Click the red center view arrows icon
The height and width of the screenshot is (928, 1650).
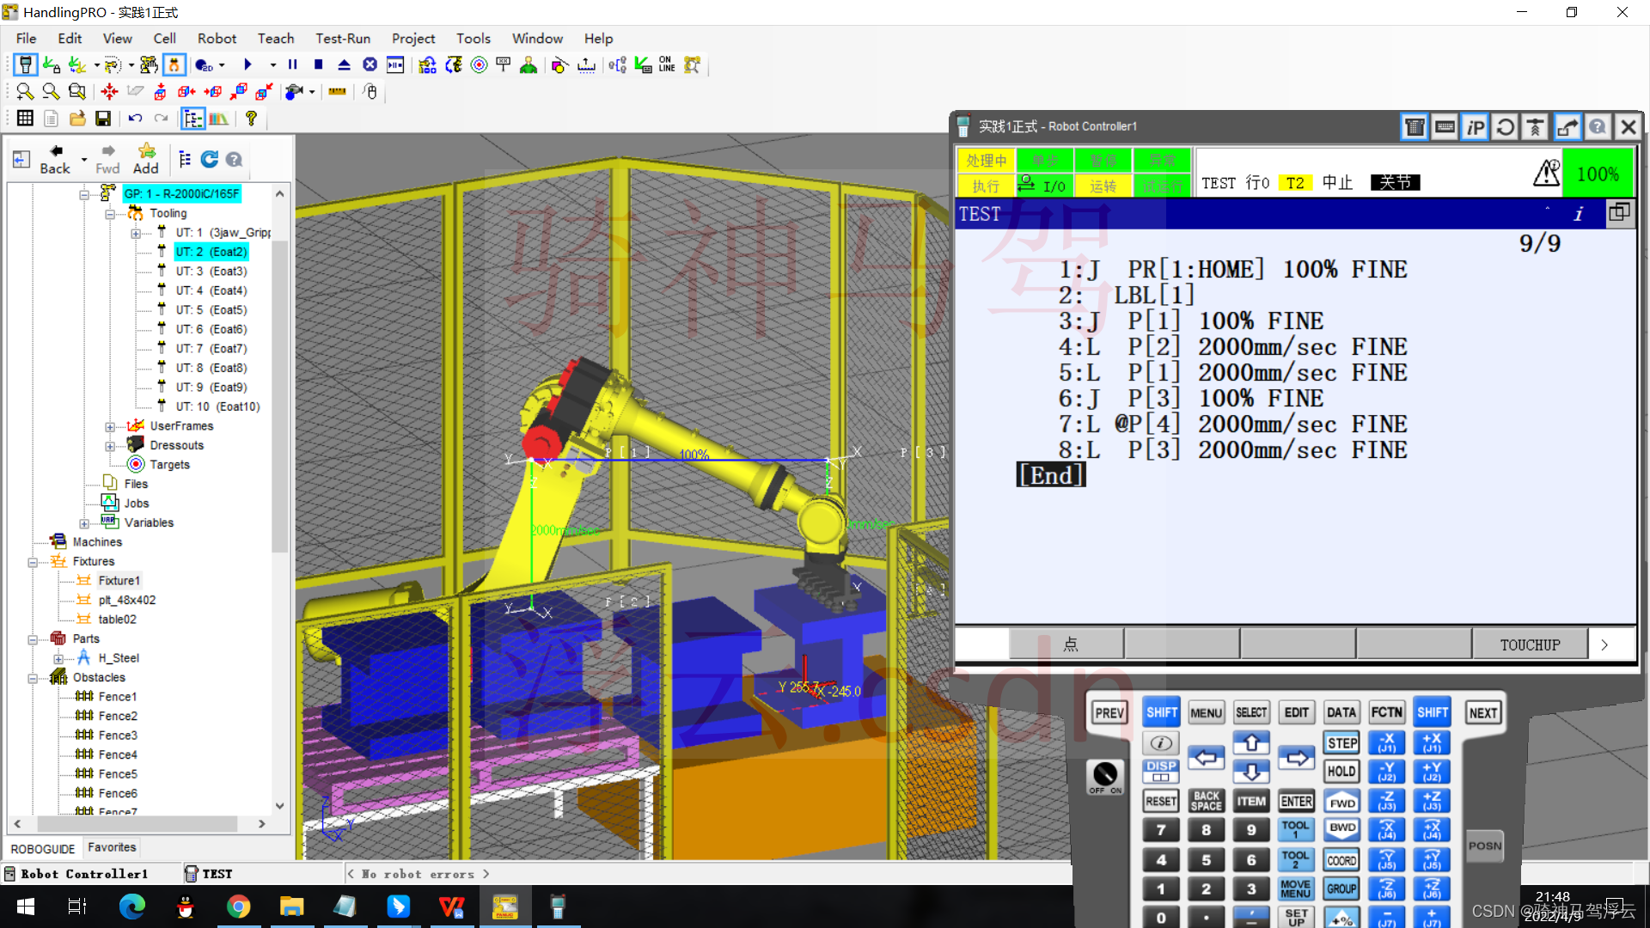point(109,91)
